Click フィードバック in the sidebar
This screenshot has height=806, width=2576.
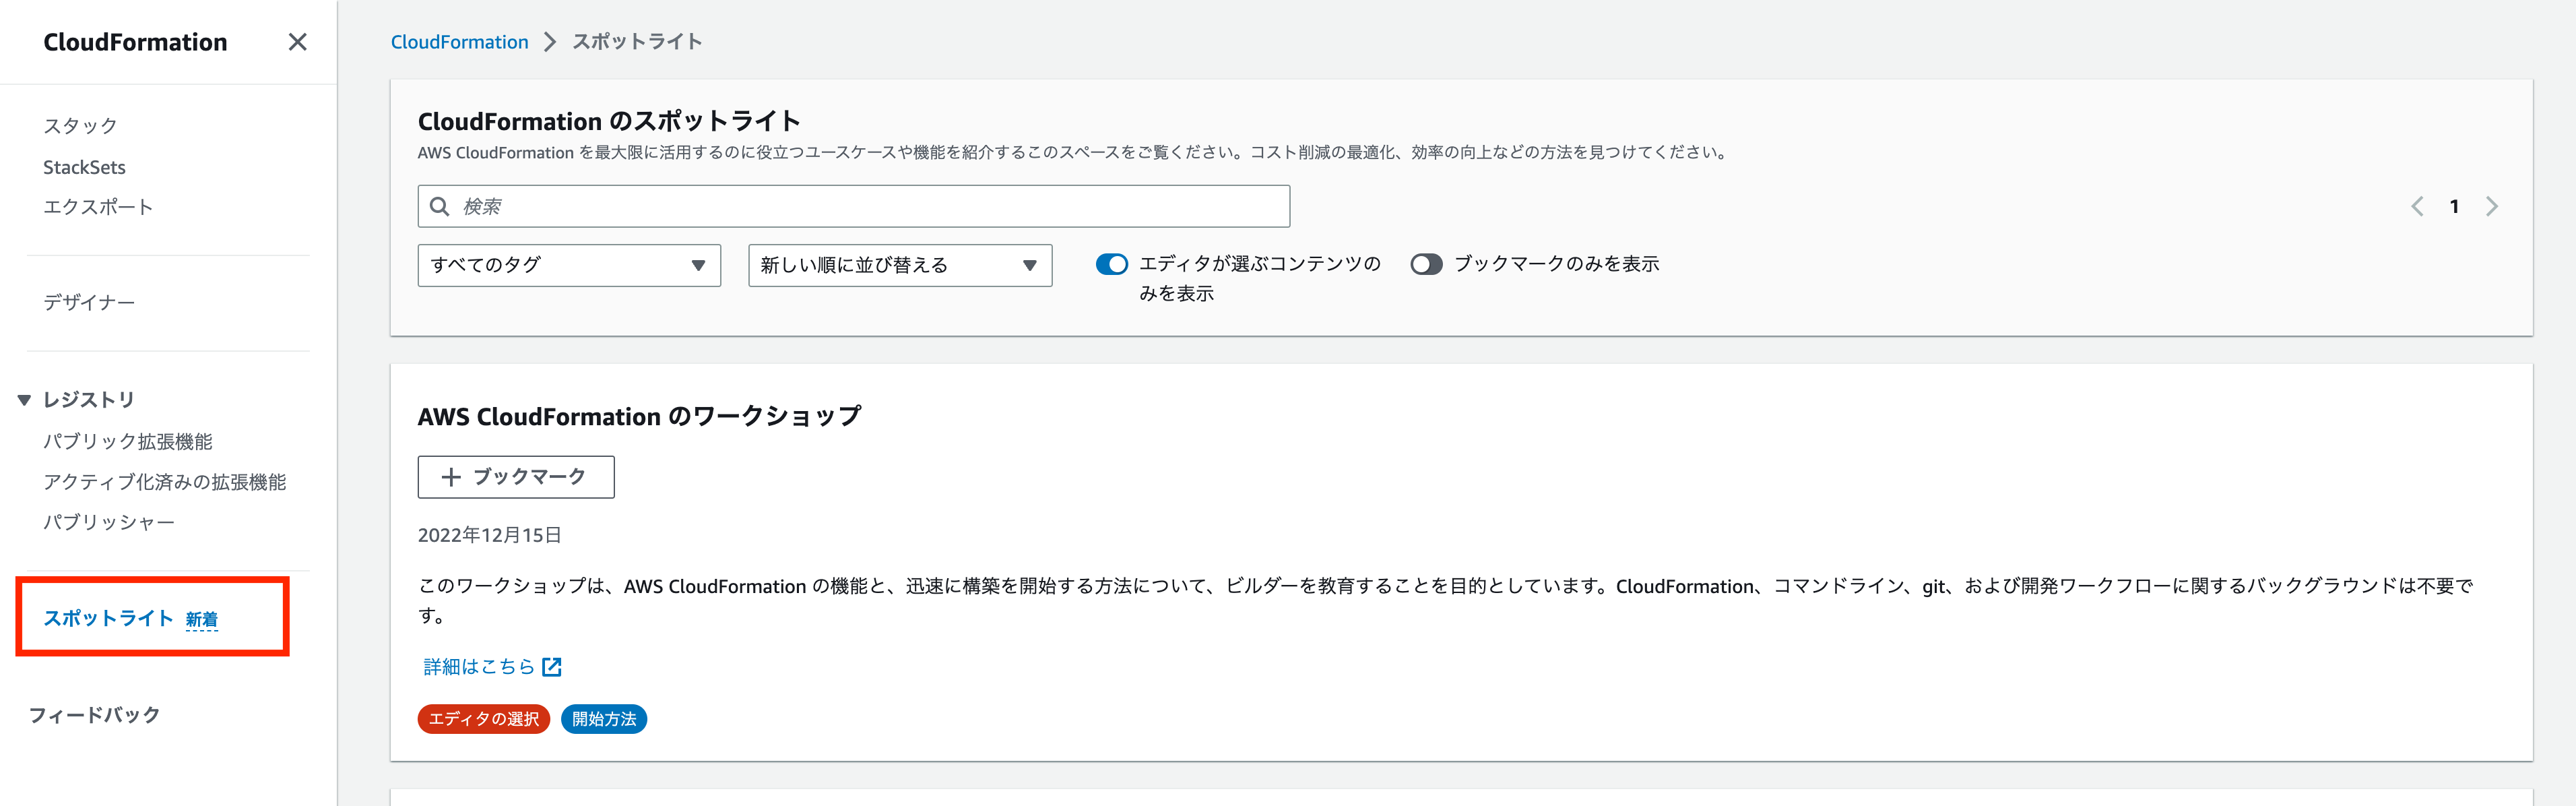click(x=94, y=715)
